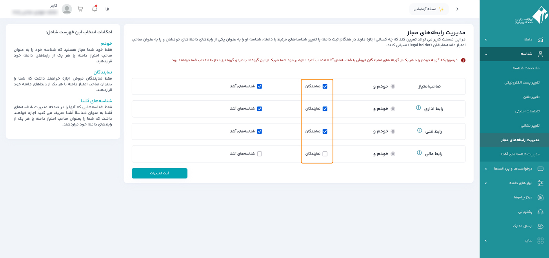Select خودم و radio for رابط فنی
549x258 pixels.
(393, 131)
